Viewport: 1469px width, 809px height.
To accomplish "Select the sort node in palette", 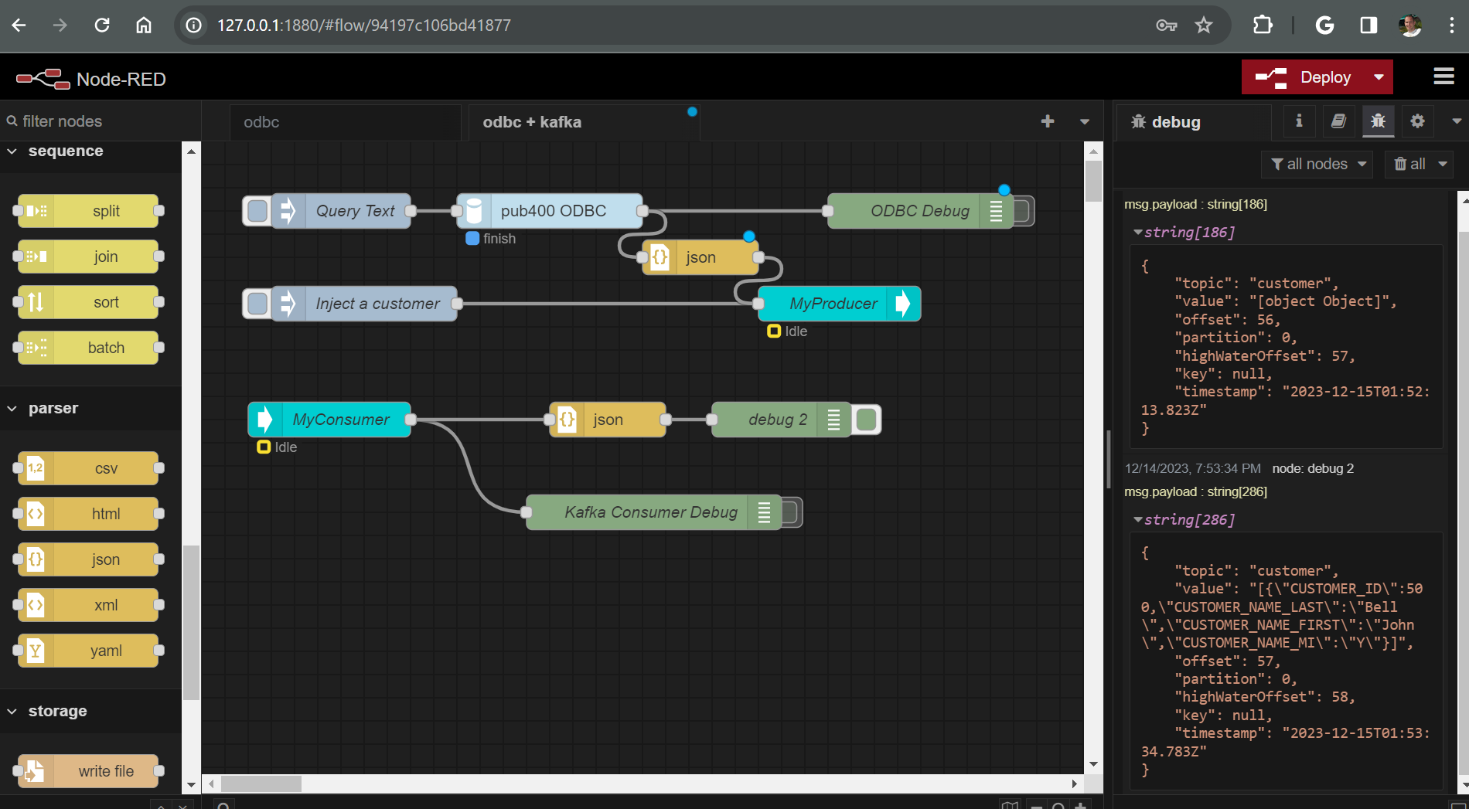I will tap(88, 302).
